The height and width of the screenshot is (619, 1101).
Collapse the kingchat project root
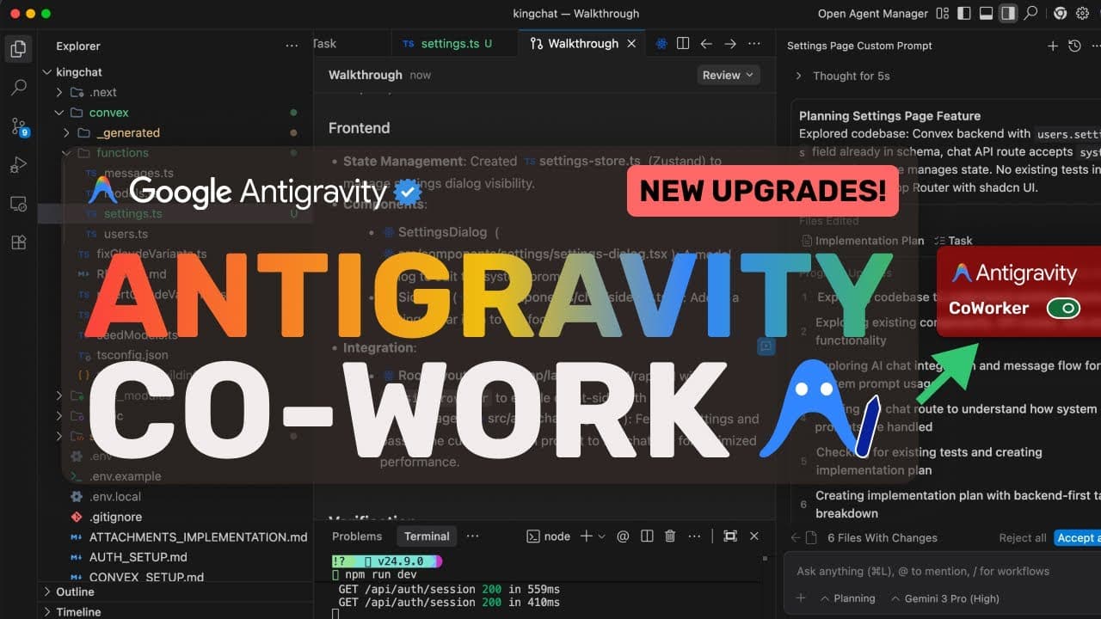coord(47,72)
